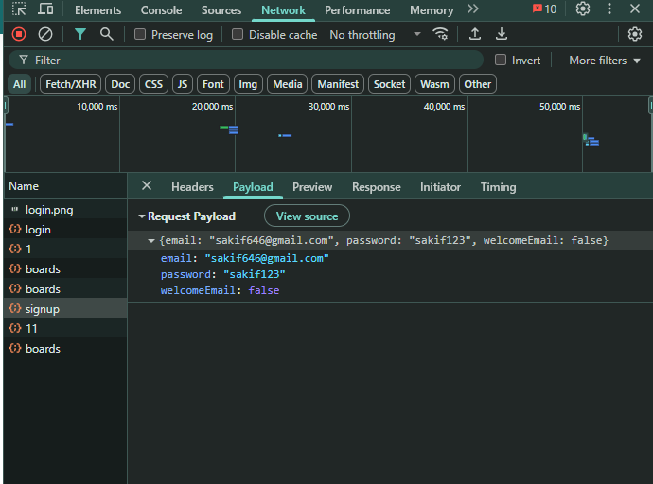Check the Invert filter checkbox
Image resolution: width=653 pixels, height=484 pixels.
click(x=501, y=60)
